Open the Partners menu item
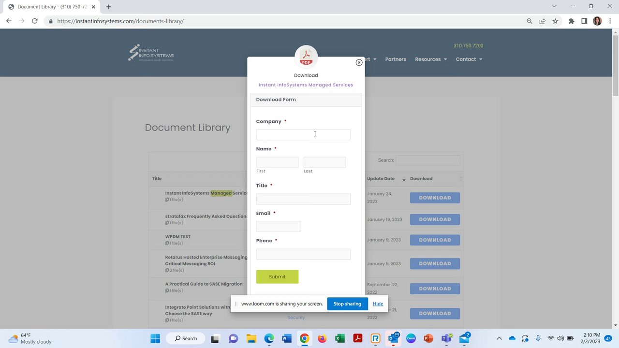This screenshot has height=348, width=619. pos(396,59)
